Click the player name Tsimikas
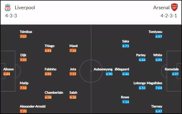The width and height of the screenshot is (182, 114). (26, 32)
